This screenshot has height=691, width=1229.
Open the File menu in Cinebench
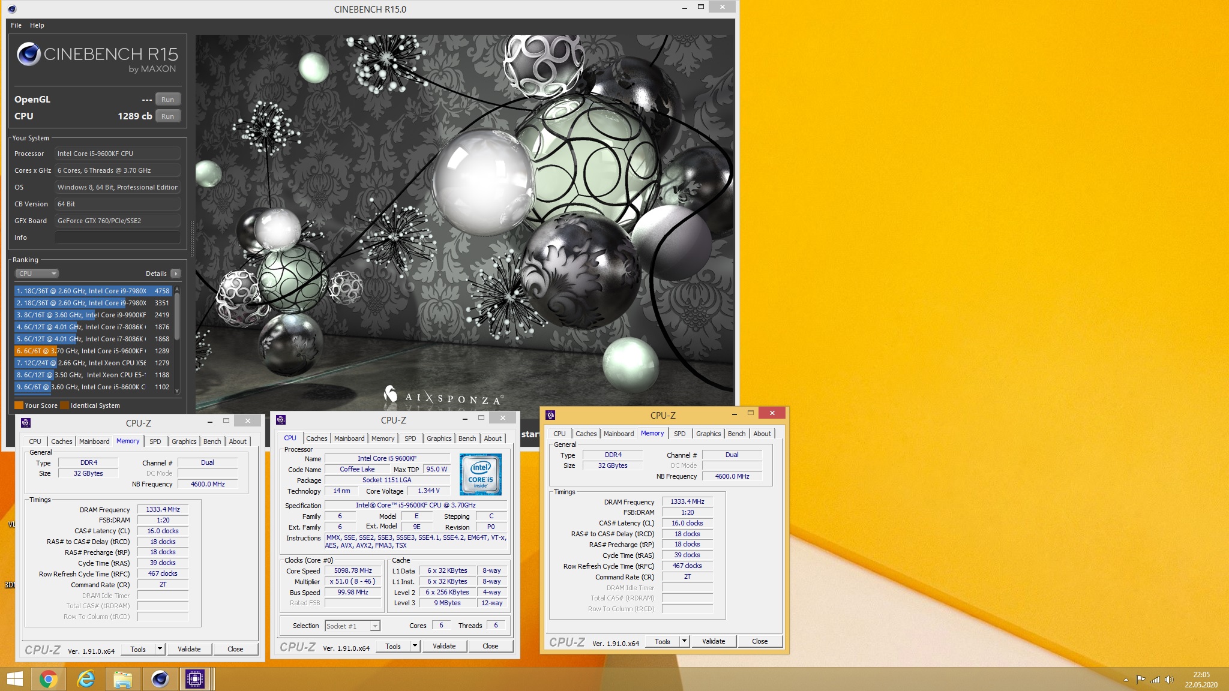tap(16, 25)
